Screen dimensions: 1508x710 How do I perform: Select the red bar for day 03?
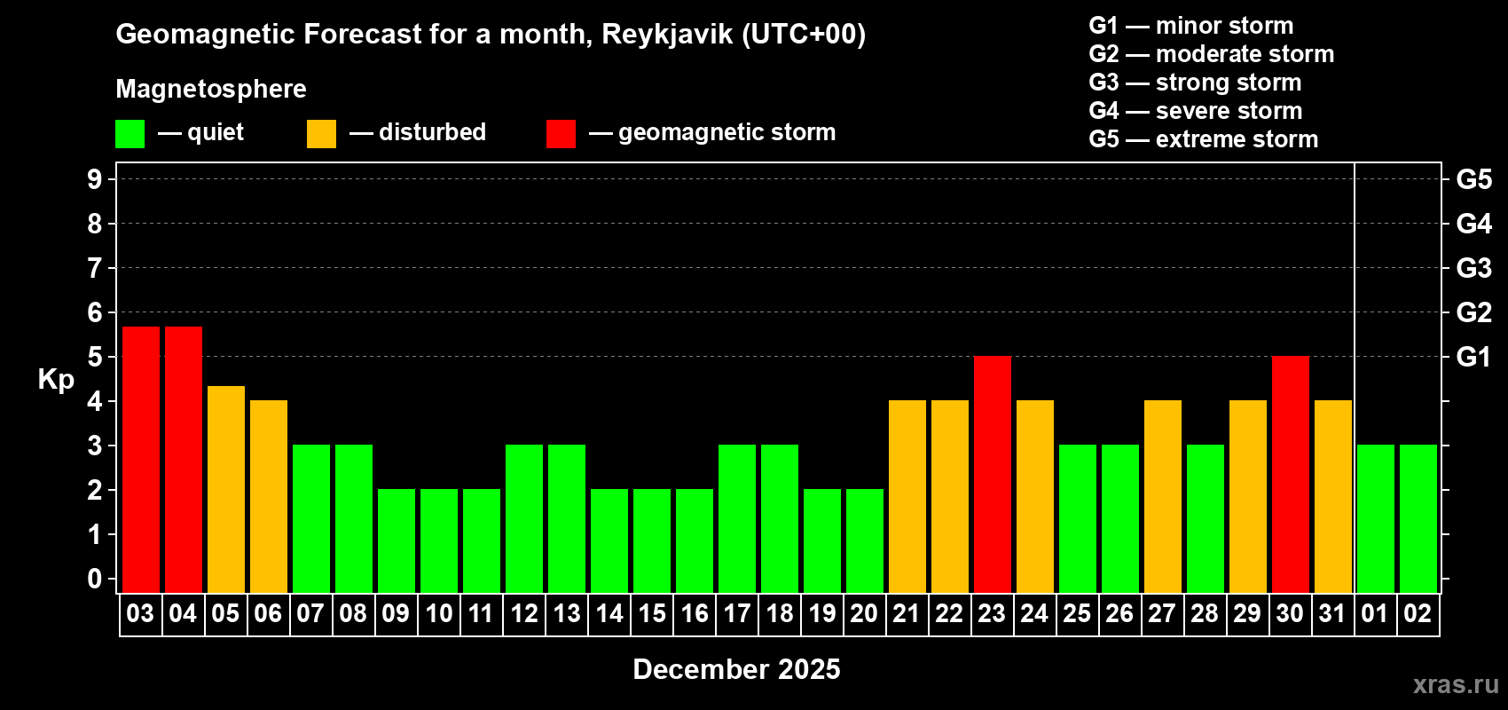click(141, 460)
